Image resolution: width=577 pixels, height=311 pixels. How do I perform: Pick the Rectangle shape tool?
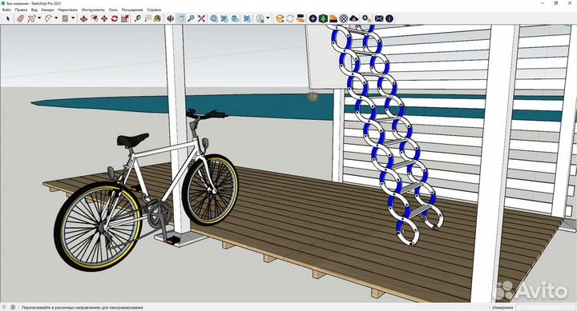pyautogui.click(x=65, y=18)
